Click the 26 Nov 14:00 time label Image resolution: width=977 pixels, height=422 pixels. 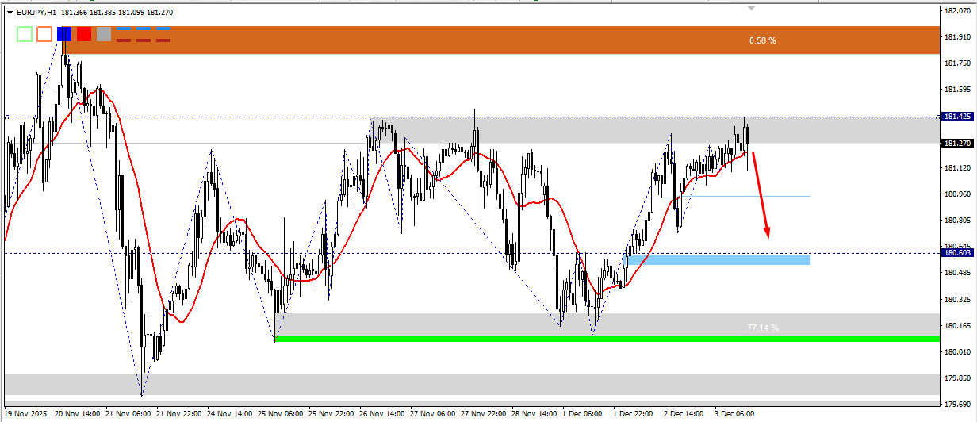380,414
